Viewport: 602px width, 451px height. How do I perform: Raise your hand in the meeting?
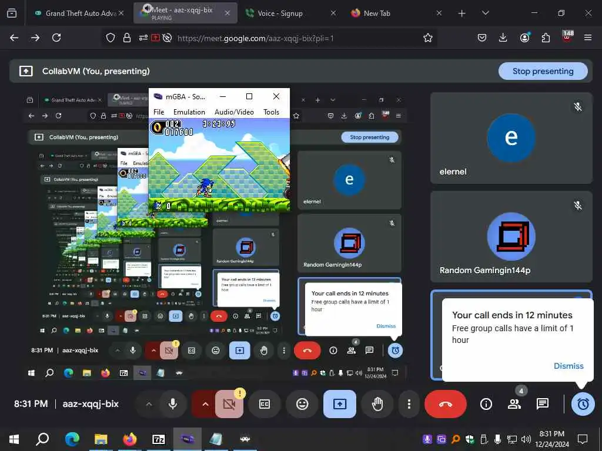[377, 404]
